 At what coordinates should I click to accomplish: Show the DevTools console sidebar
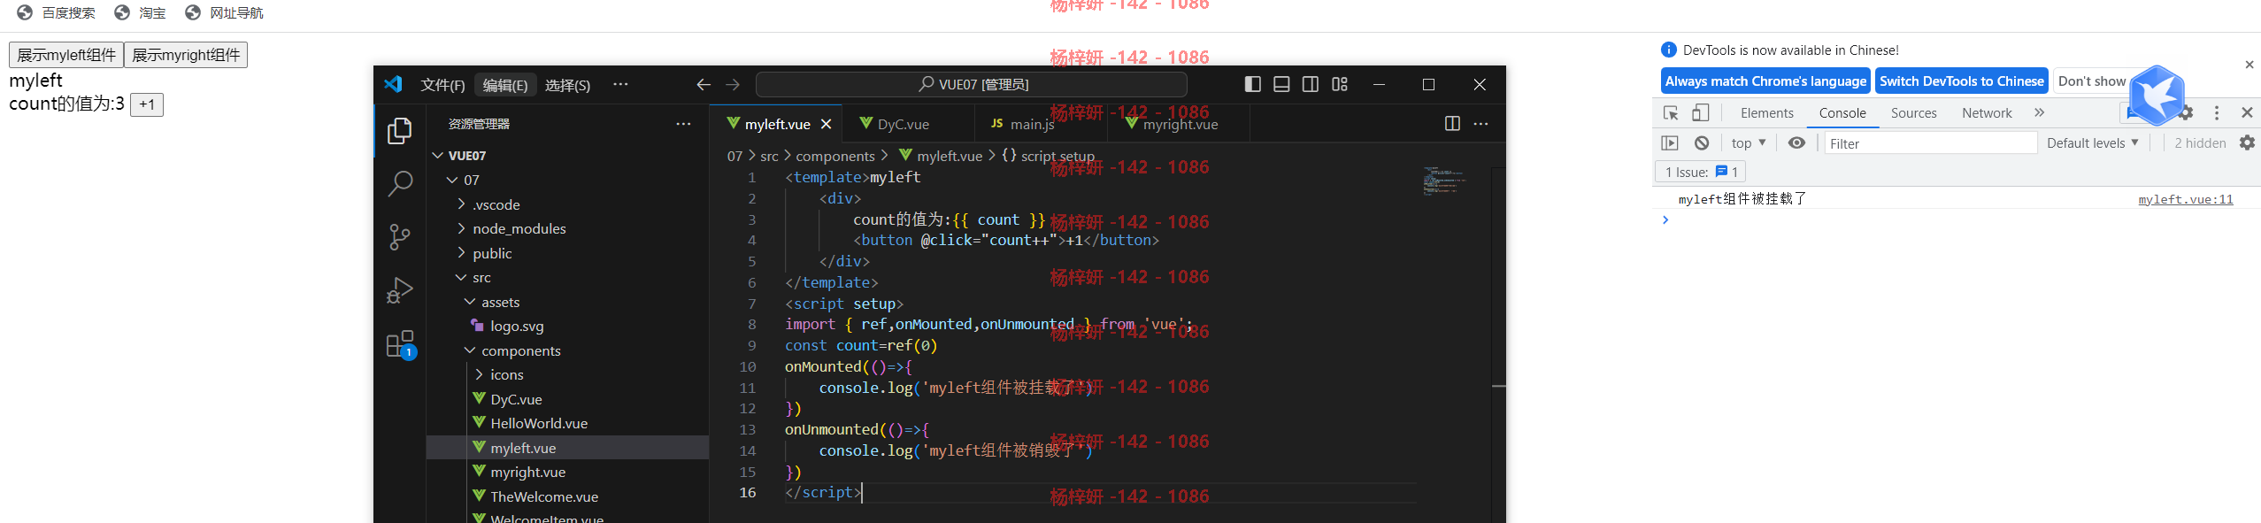[x=1670, y=142]
